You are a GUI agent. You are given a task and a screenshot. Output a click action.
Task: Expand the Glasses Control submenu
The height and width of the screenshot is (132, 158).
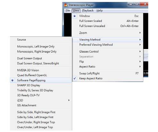click(x=108, y=51)
